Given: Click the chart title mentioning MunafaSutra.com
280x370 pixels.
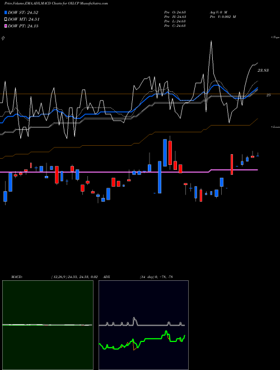Looking at the screenshot, I should click(56, 3).
